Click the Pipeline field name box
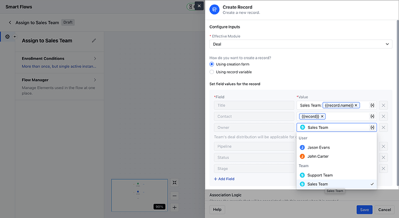399x218 pixels. [x=254, y=146]
